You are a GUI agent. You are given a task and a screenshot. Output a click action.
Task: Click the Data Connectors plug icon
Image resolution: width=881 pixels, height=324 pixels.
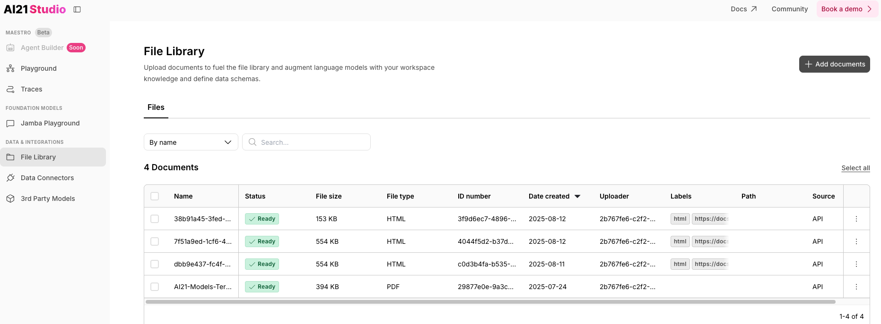click(x=10, y=178)
